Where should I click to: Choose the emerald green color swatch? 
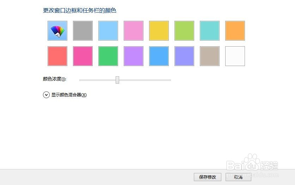(x=108, y=56)
